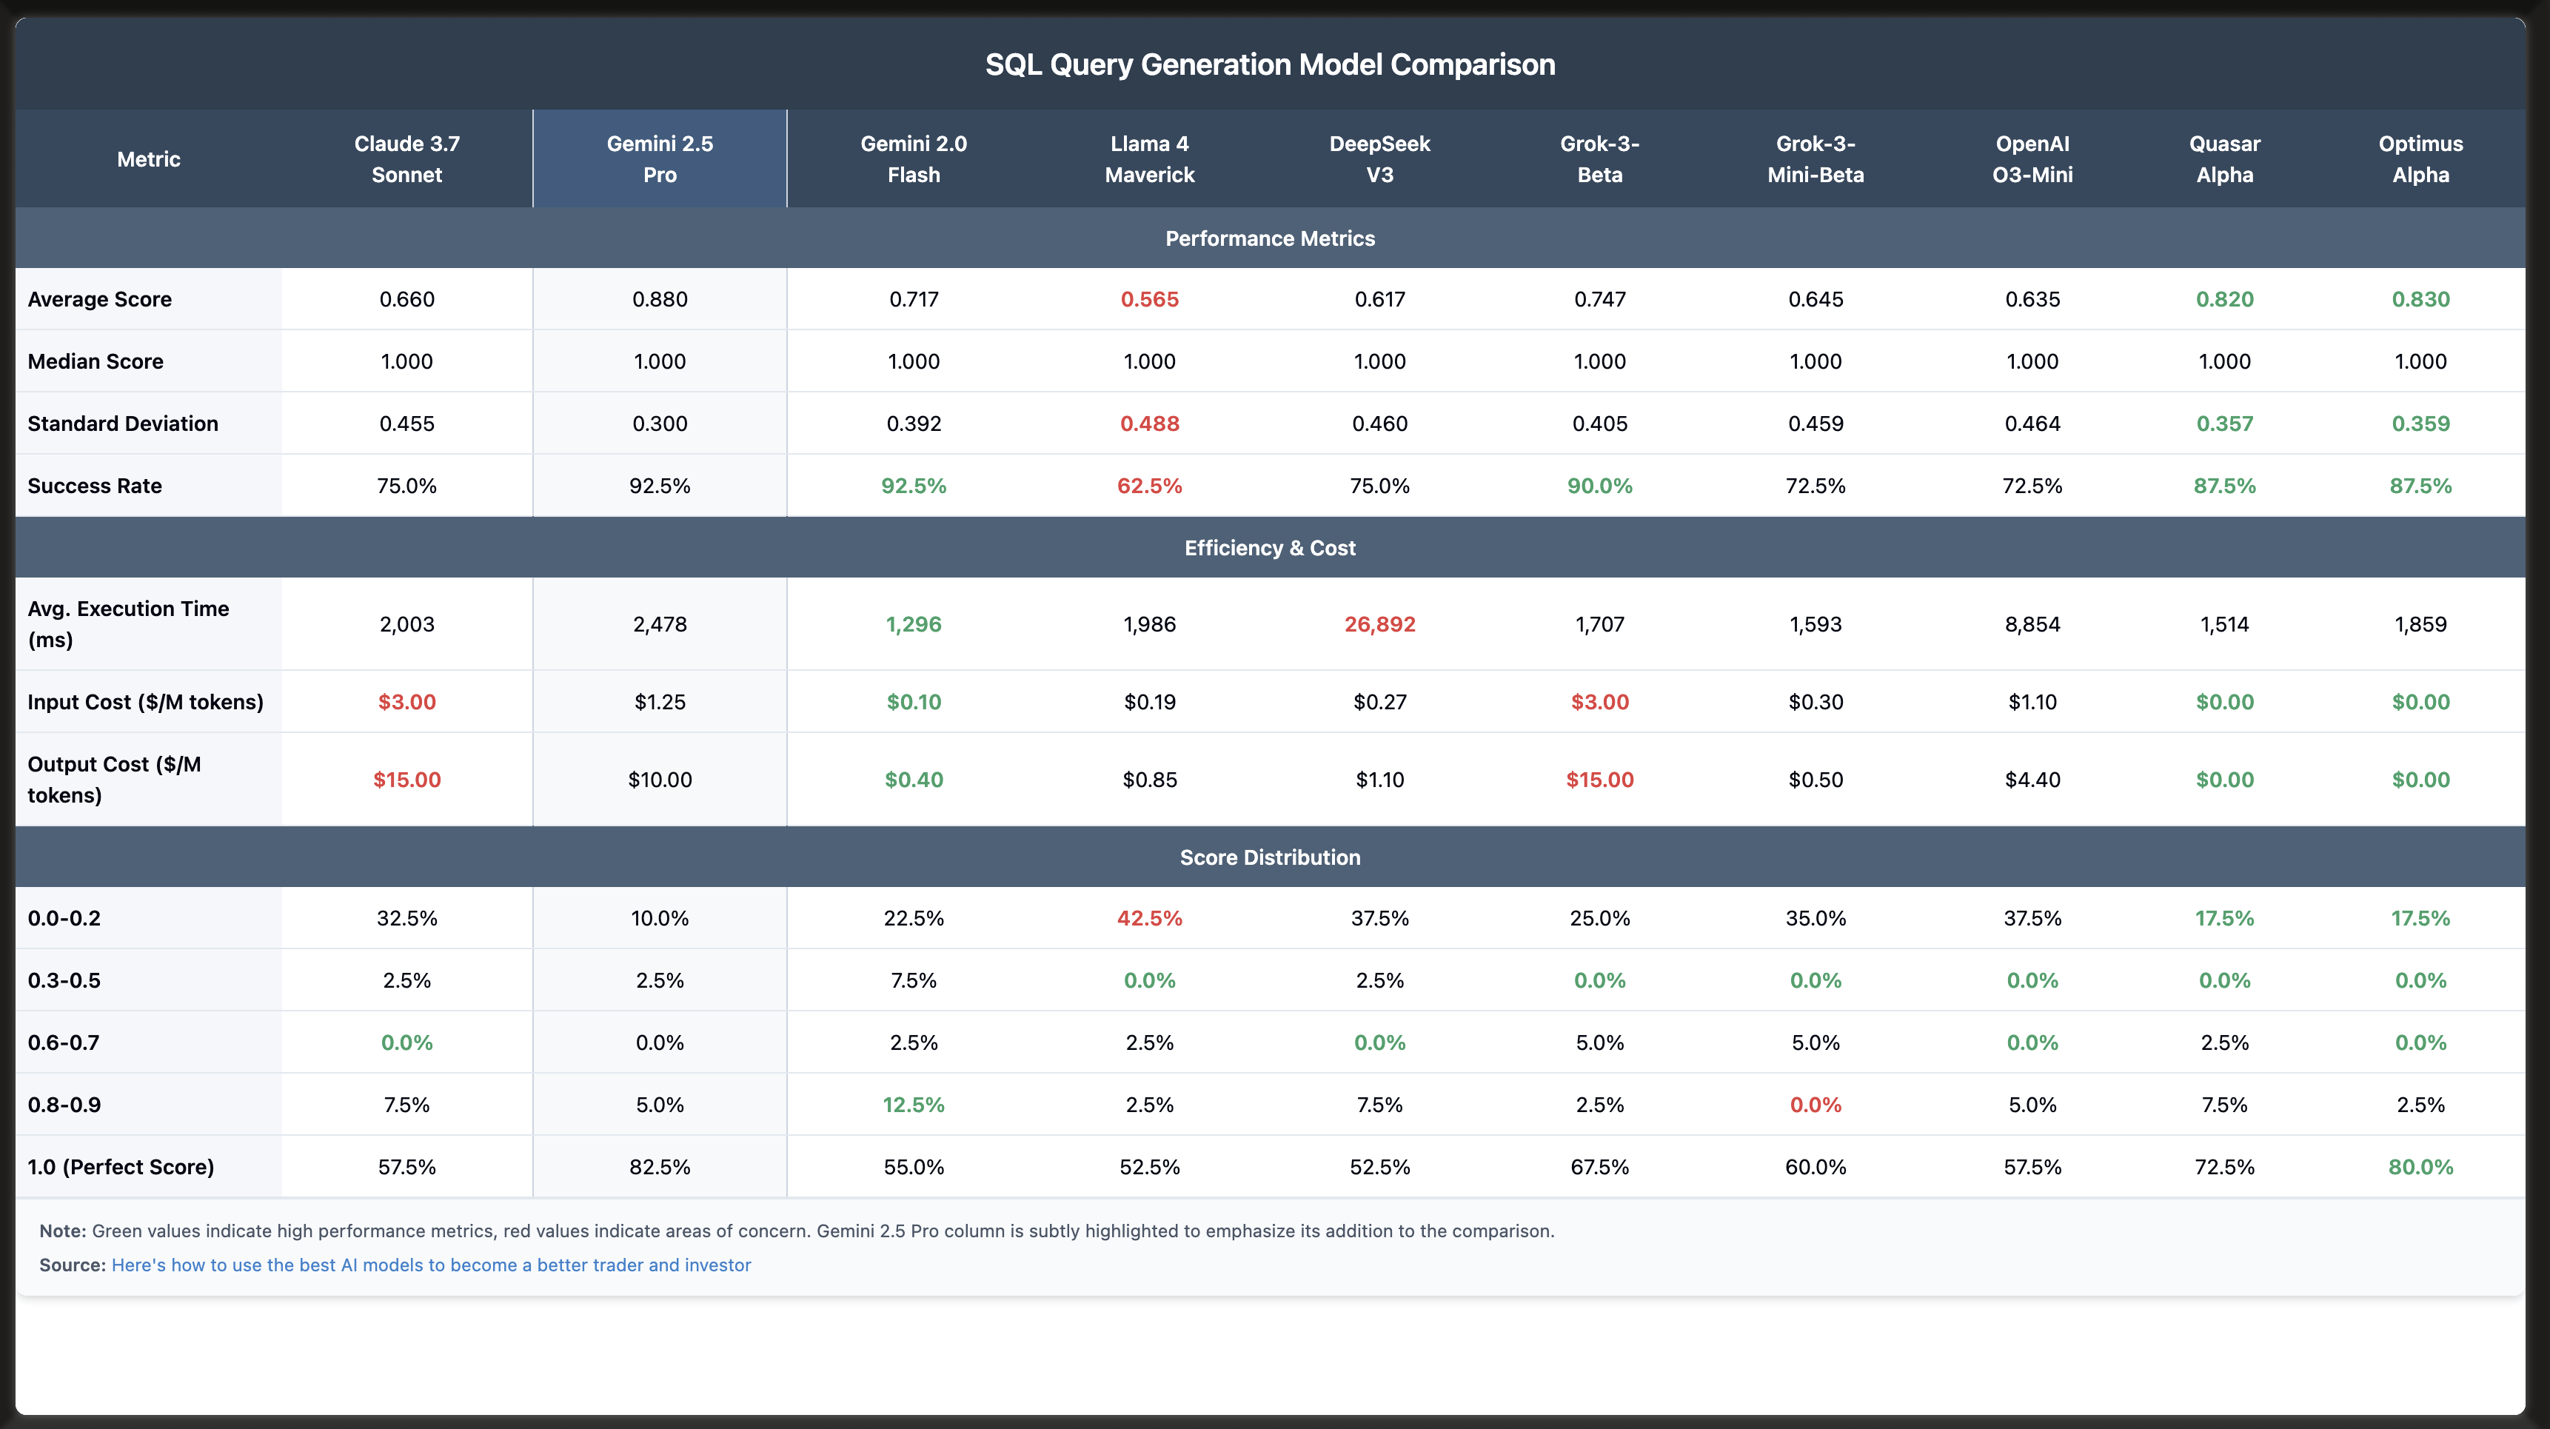Click DeepSeek V3's red 26,892 execution time

[1379, 624]
